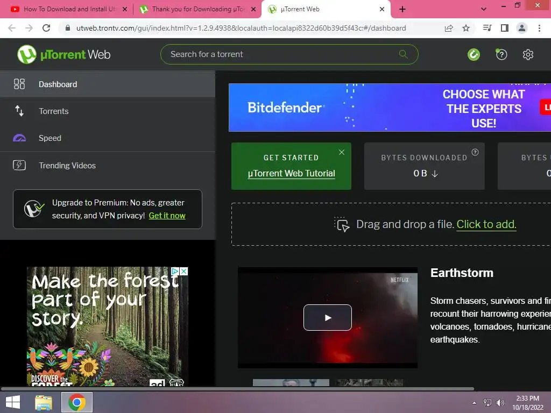Bookmark this page with star icon

[x=466, y=28]
